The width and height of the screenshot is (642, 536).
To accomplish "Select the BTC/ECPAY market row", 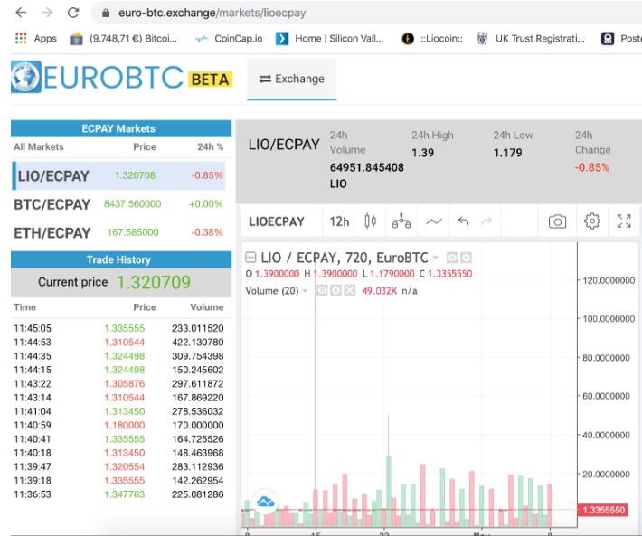I will point(118,203).
